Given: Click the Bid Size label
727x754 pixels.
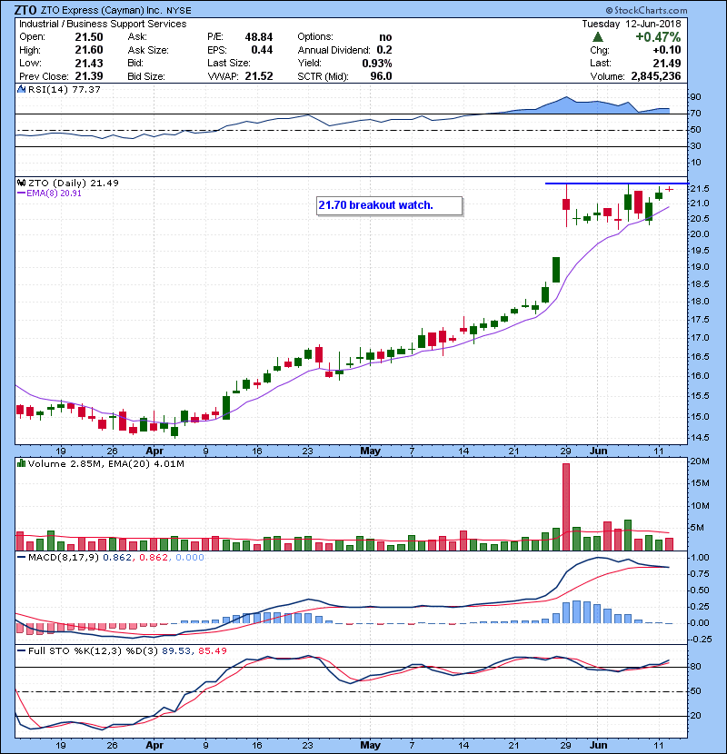Looking at the screenshot, I should point(146,76).
